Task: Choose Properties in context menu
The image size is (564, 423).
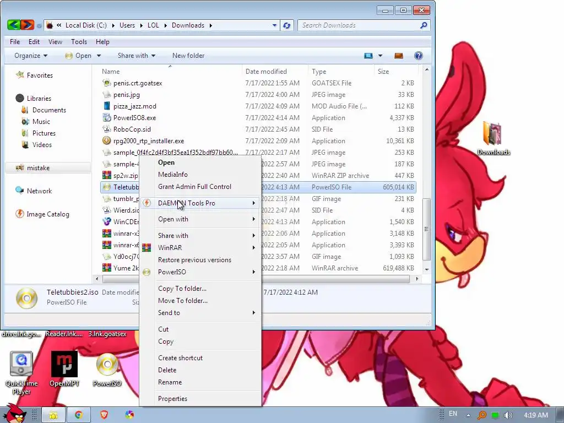Action: (x=172, y=399)
